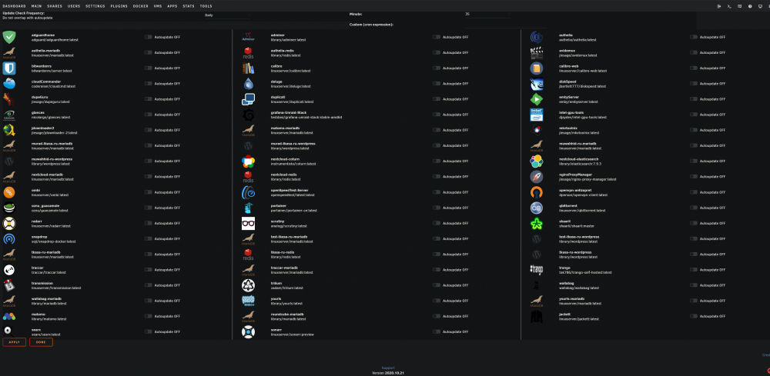Image resolution: width=770 pixels, height=376 pixels.
Task: Click the mkvtoolnix container name
Action: [569, 128]
